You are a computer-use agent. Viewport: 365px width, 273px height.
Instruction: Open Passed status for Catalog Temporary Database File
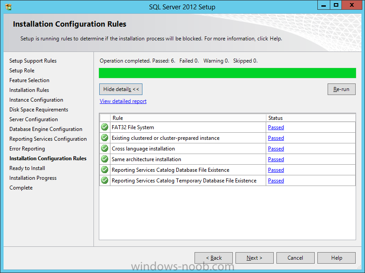(276, 181)
